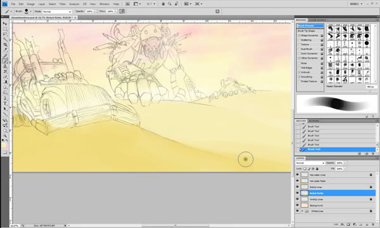Click the lock position icon
This screenshot has width=380, height=228.
coord(313,169)
